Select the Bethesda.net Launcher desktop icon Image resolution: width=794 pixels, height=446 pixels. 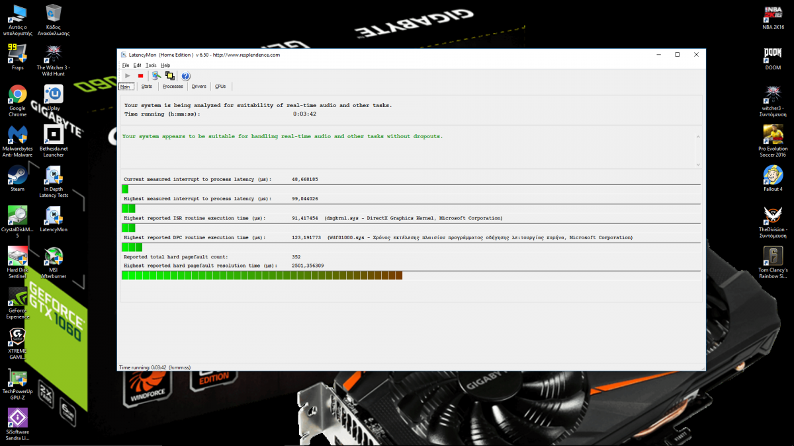tap(54, 141)
